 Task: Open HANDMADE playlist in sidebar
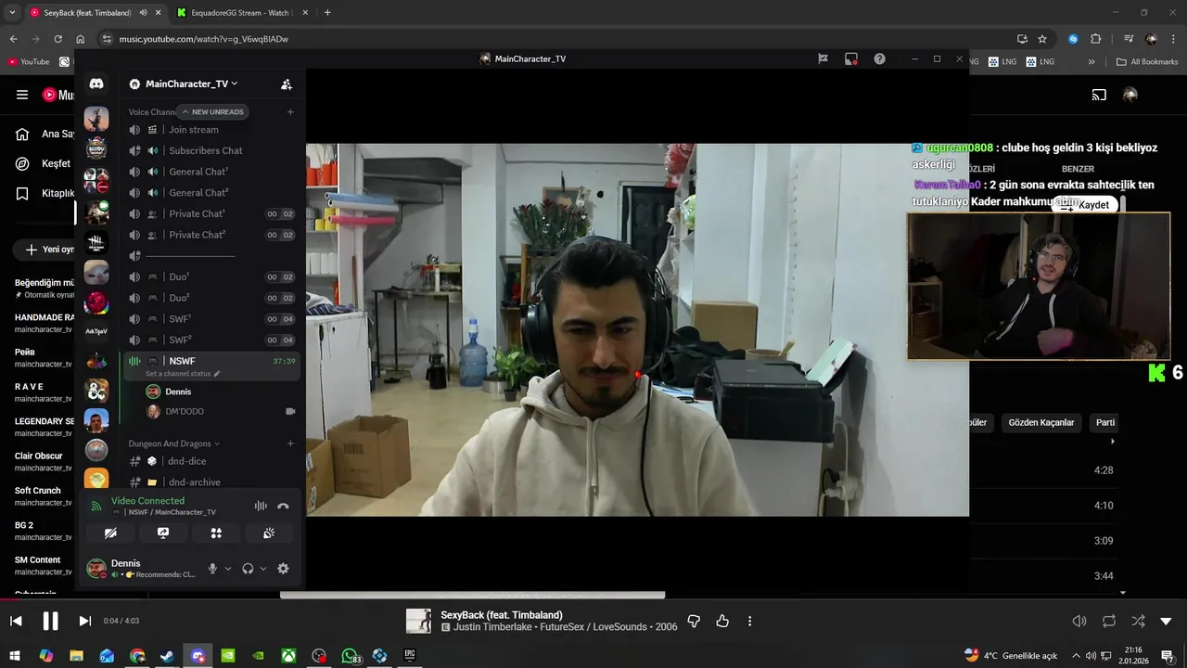45,322
